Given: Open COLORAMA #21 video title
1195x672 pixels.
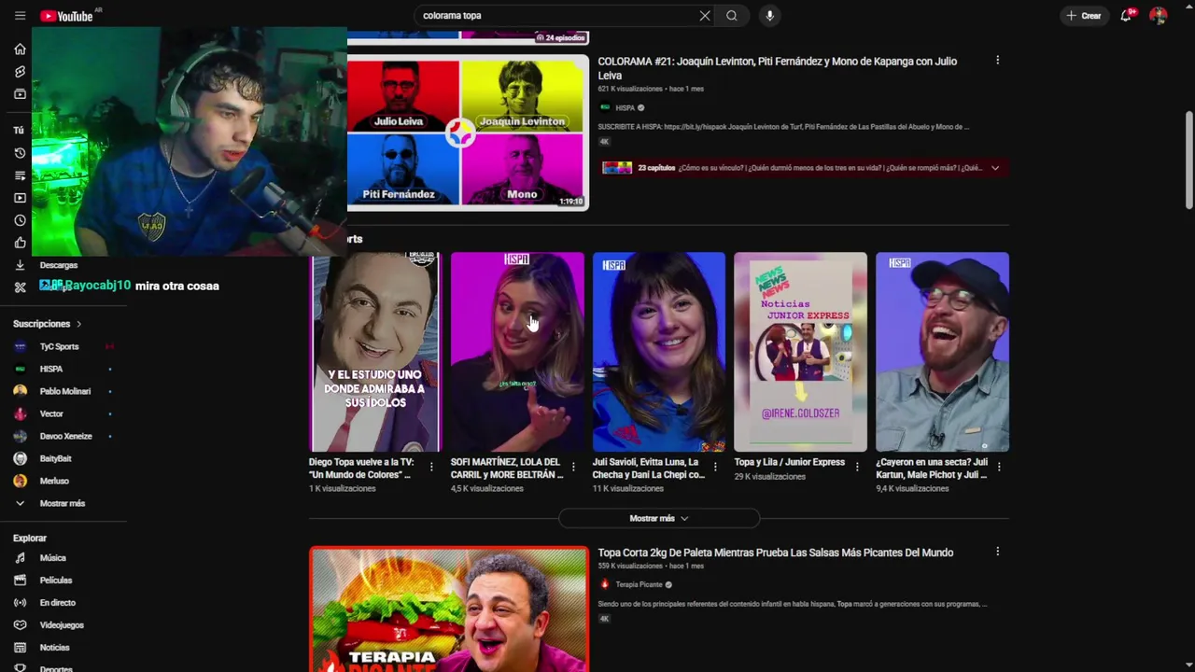Looking at the screenshot, I should tap(777, 68).
